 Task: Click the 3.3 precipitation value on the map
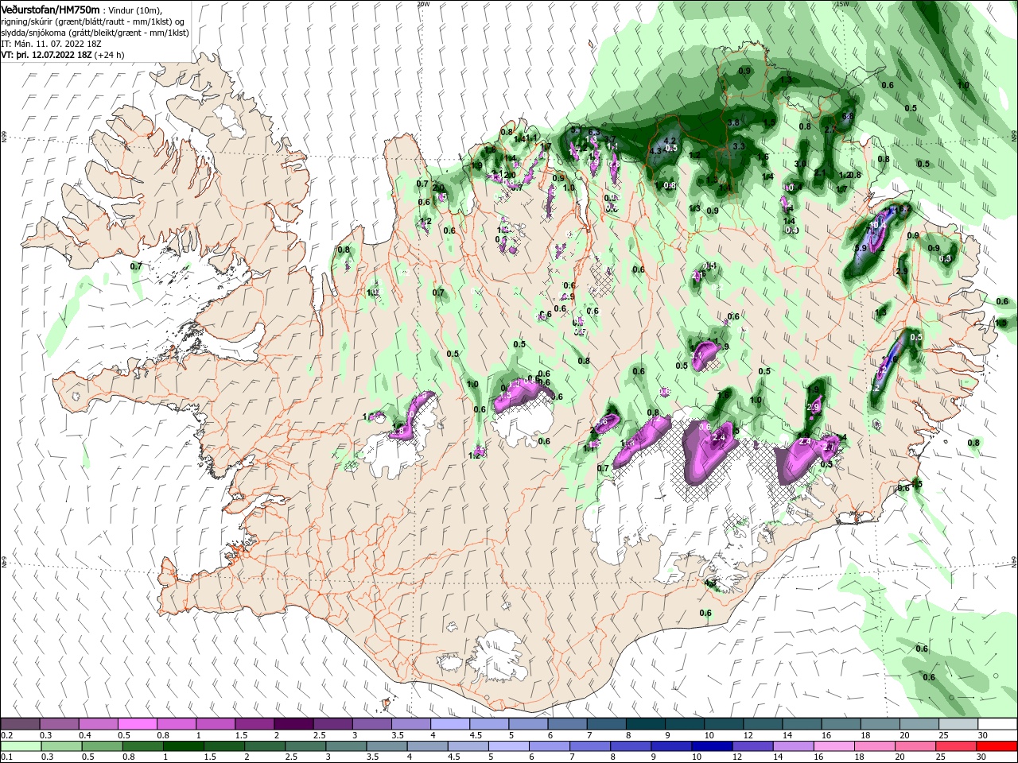point(739,146)
